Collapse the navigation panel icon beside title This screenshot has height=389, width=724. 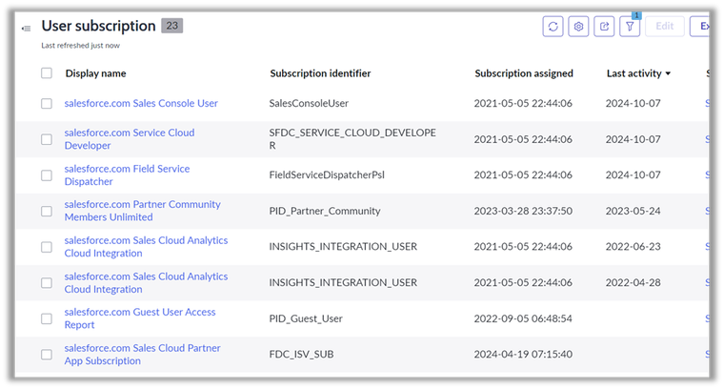27,29
